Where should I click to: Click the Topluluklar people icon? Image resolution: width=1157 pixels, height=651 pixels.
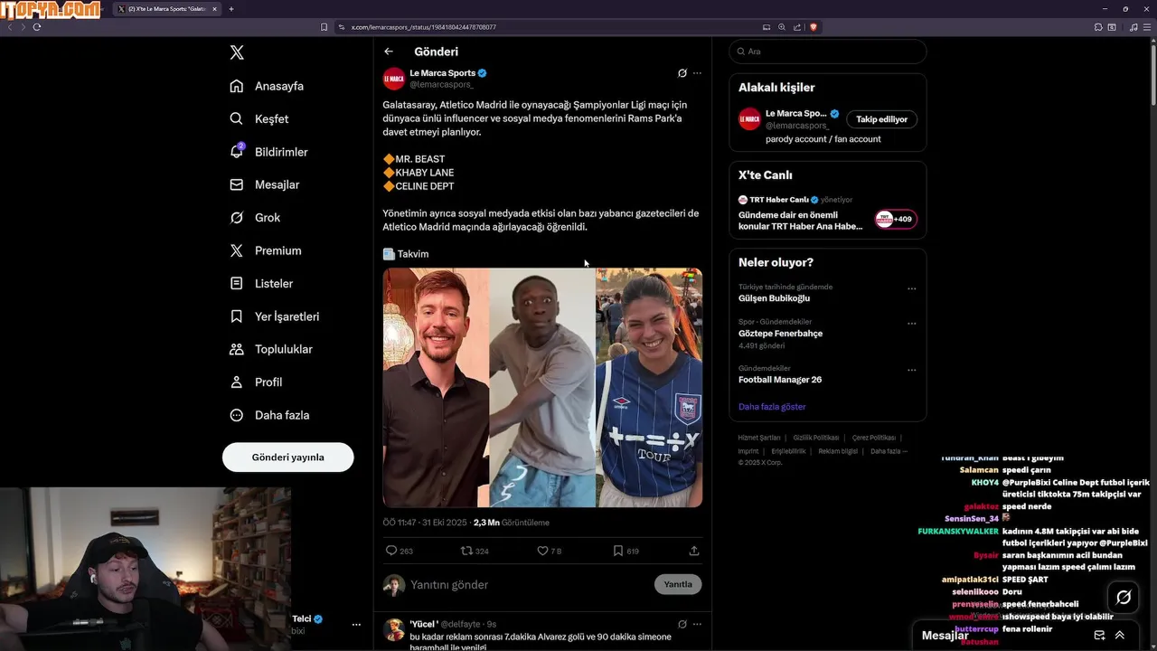tap(237, 349)
